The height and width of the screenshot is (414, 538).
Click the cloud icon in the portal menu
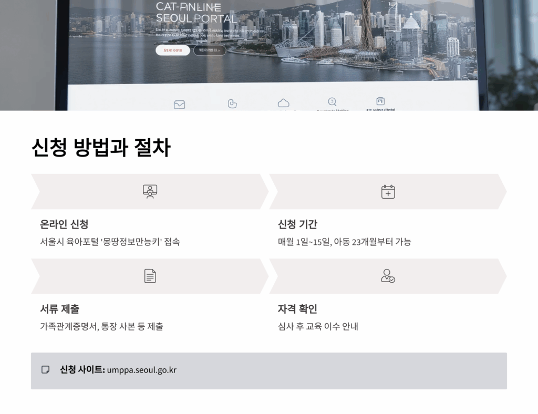pos(284,102)
